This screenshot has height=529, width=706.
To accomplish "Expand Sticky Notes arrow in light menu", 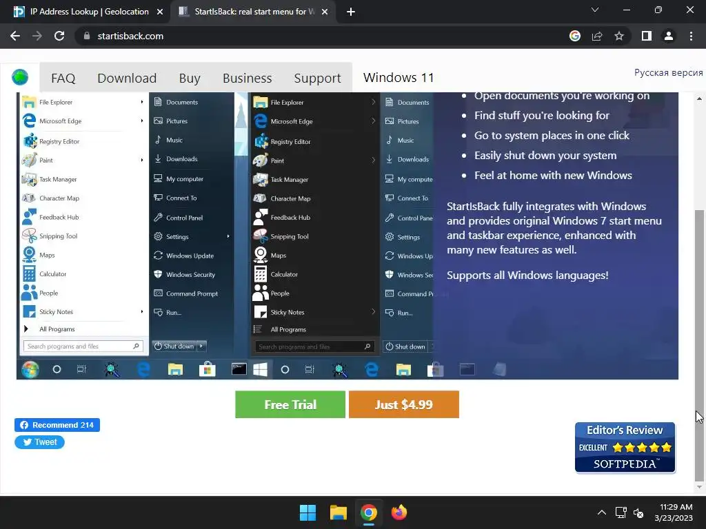I will pyautogui.click(x=142, y=311).
